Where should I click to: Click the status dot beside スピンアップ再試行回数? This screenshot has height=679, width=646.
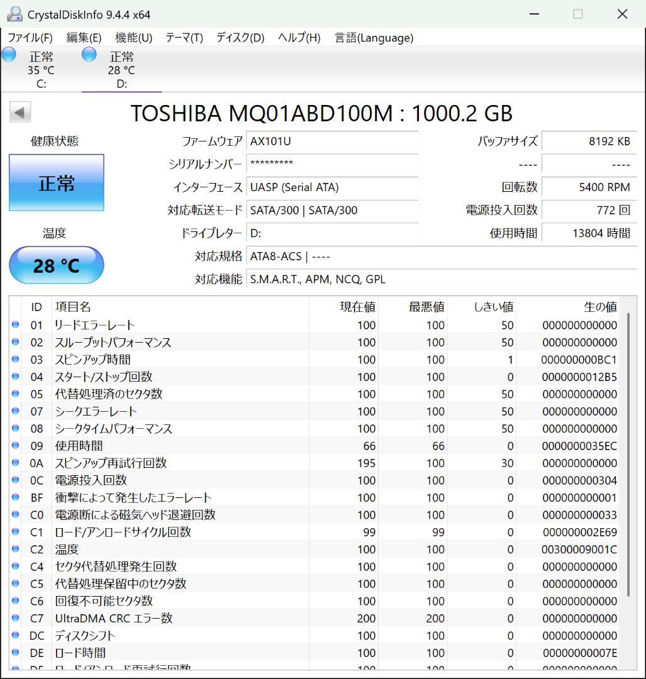click(16, 463)
